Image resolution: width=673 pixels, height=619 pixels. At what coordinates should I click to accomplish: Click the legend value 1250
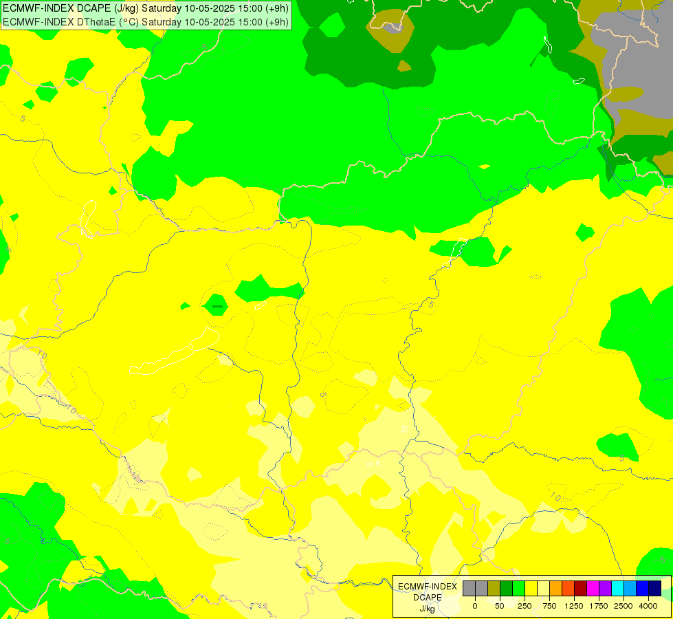pyautogui.click(x=574, y=606)
